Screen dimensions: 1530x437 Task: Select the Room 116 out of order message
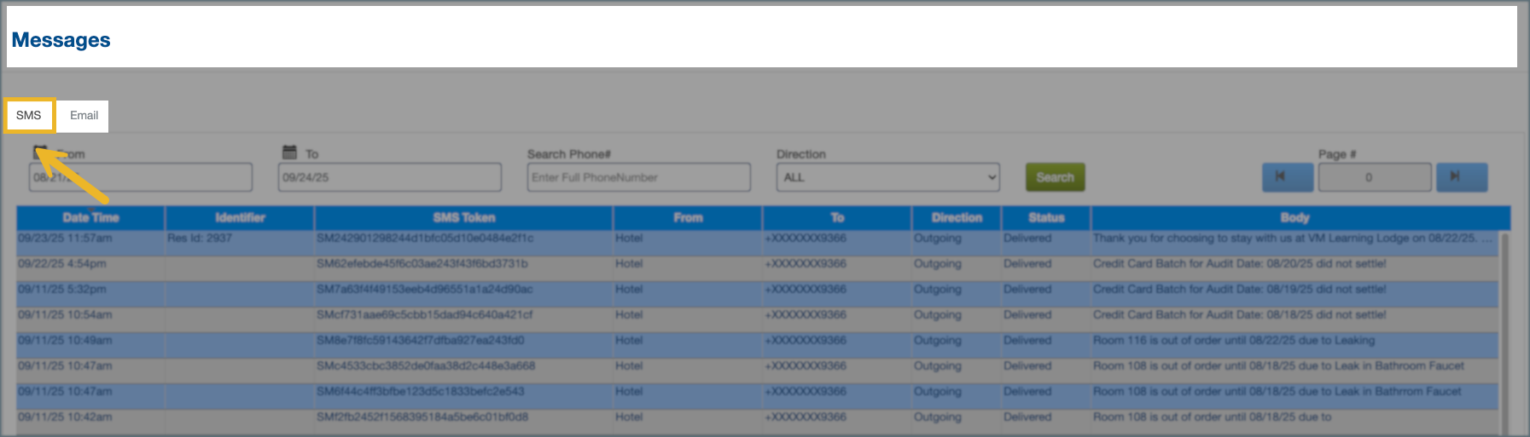point(1233,341)
